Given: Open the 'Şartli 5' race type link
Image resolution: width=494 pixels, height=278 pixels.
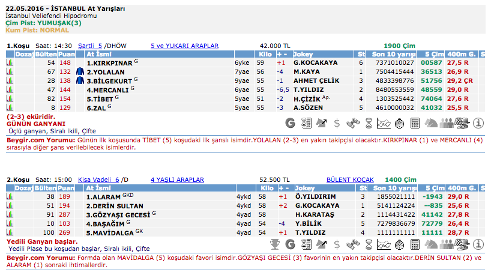Looking at the screenshot, I should [x=90, y=46].
